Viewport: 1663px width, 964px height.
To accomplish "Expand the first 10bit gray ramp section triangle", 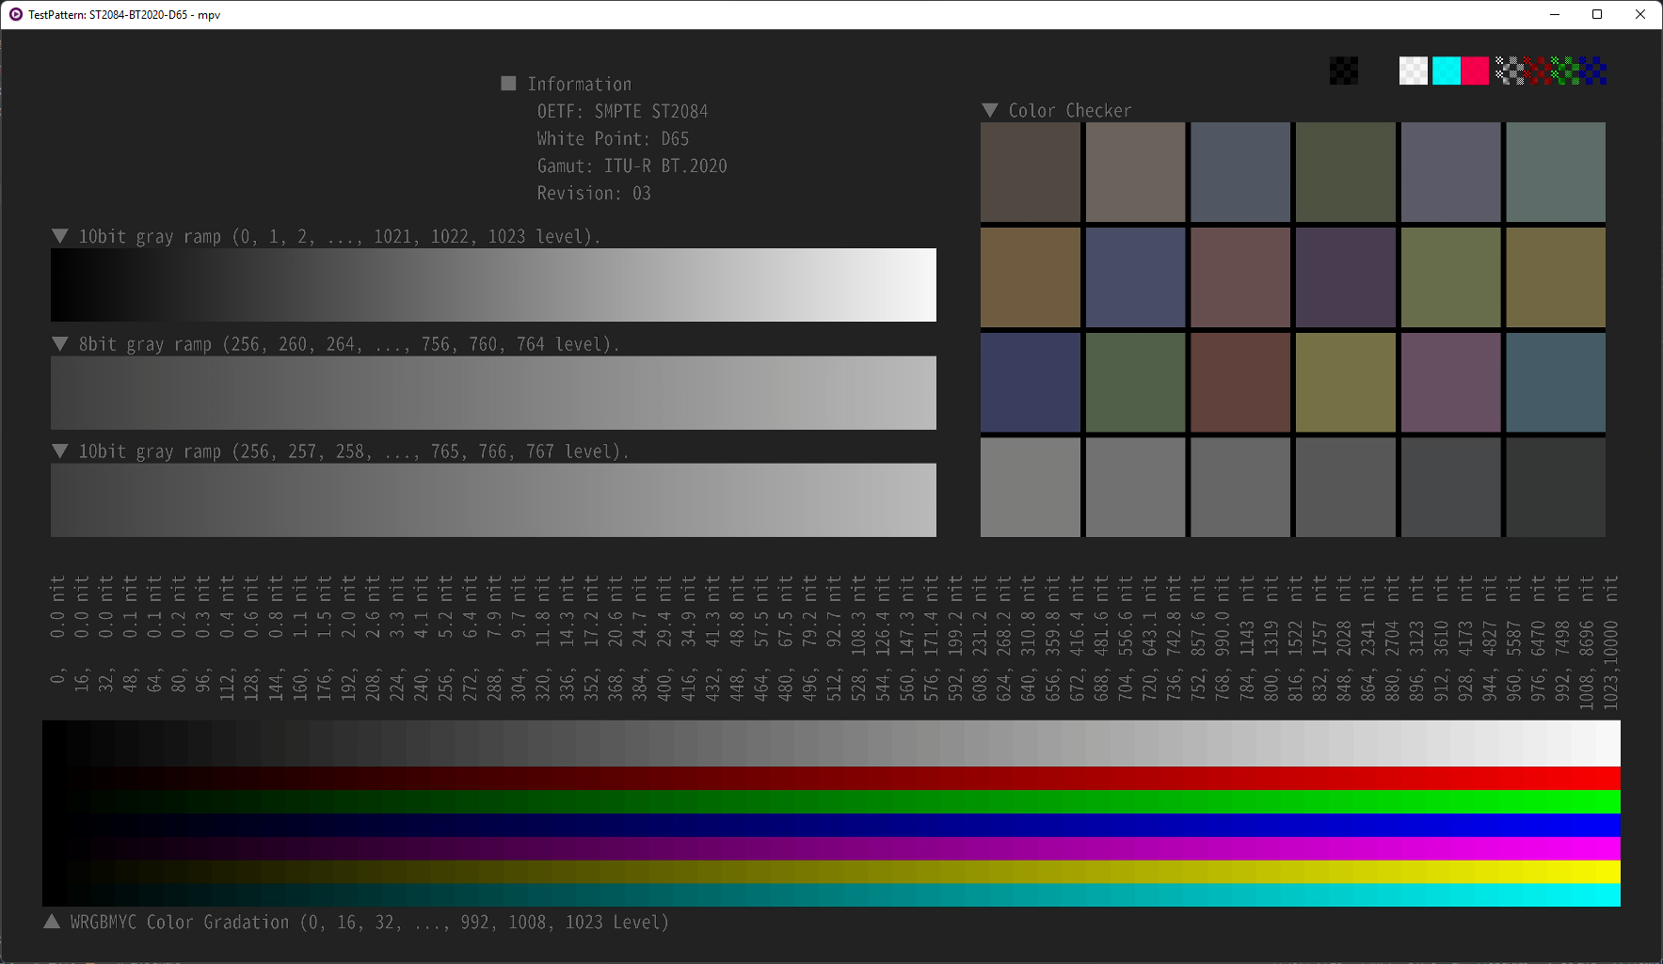I will coord(60,236).
